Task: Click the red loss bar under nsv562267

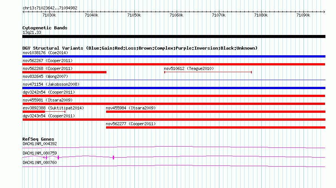Action: pos(174,64)
